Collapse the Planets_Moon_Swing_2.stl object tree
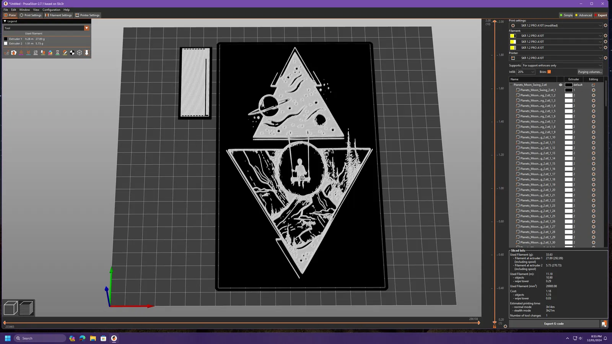 point(511,85)
